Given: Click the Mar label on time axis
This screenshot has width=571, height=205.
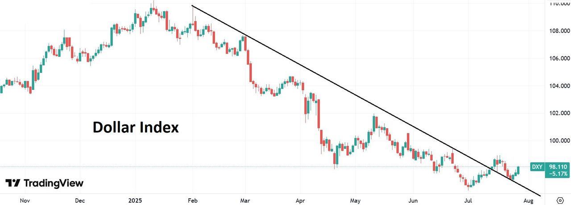Looking at the screenshot, I should tap(244, 200).
